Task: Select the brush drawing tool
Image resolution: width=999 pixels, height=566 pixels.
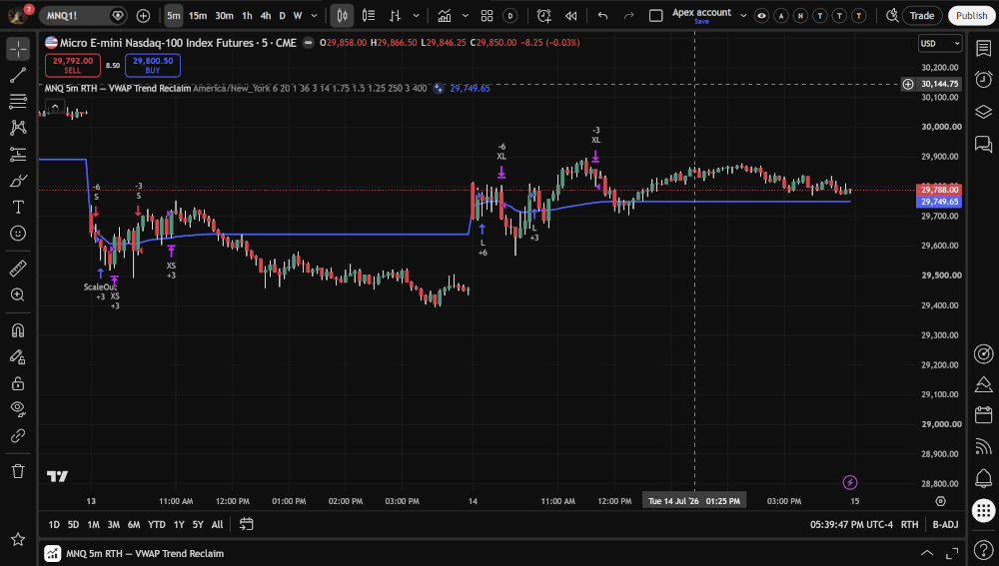Action: click(x=18, y=181)
